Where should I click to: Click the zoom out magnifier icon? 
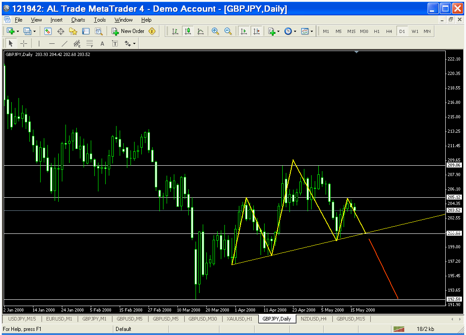pos(228,31)
